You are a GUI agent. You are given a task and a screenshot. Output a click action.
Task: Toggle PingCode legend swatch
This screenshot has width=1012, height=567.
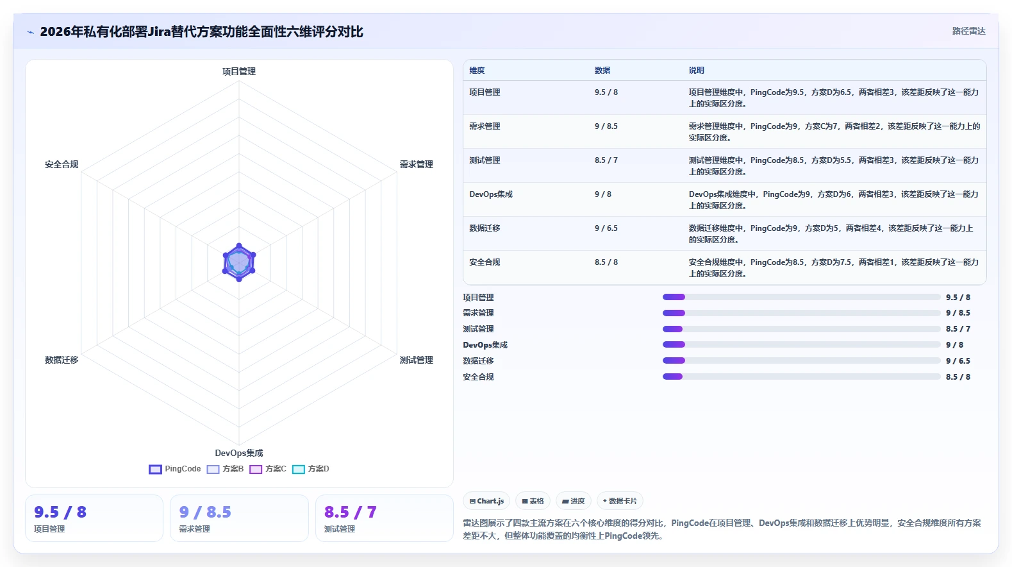click(155, 470)
